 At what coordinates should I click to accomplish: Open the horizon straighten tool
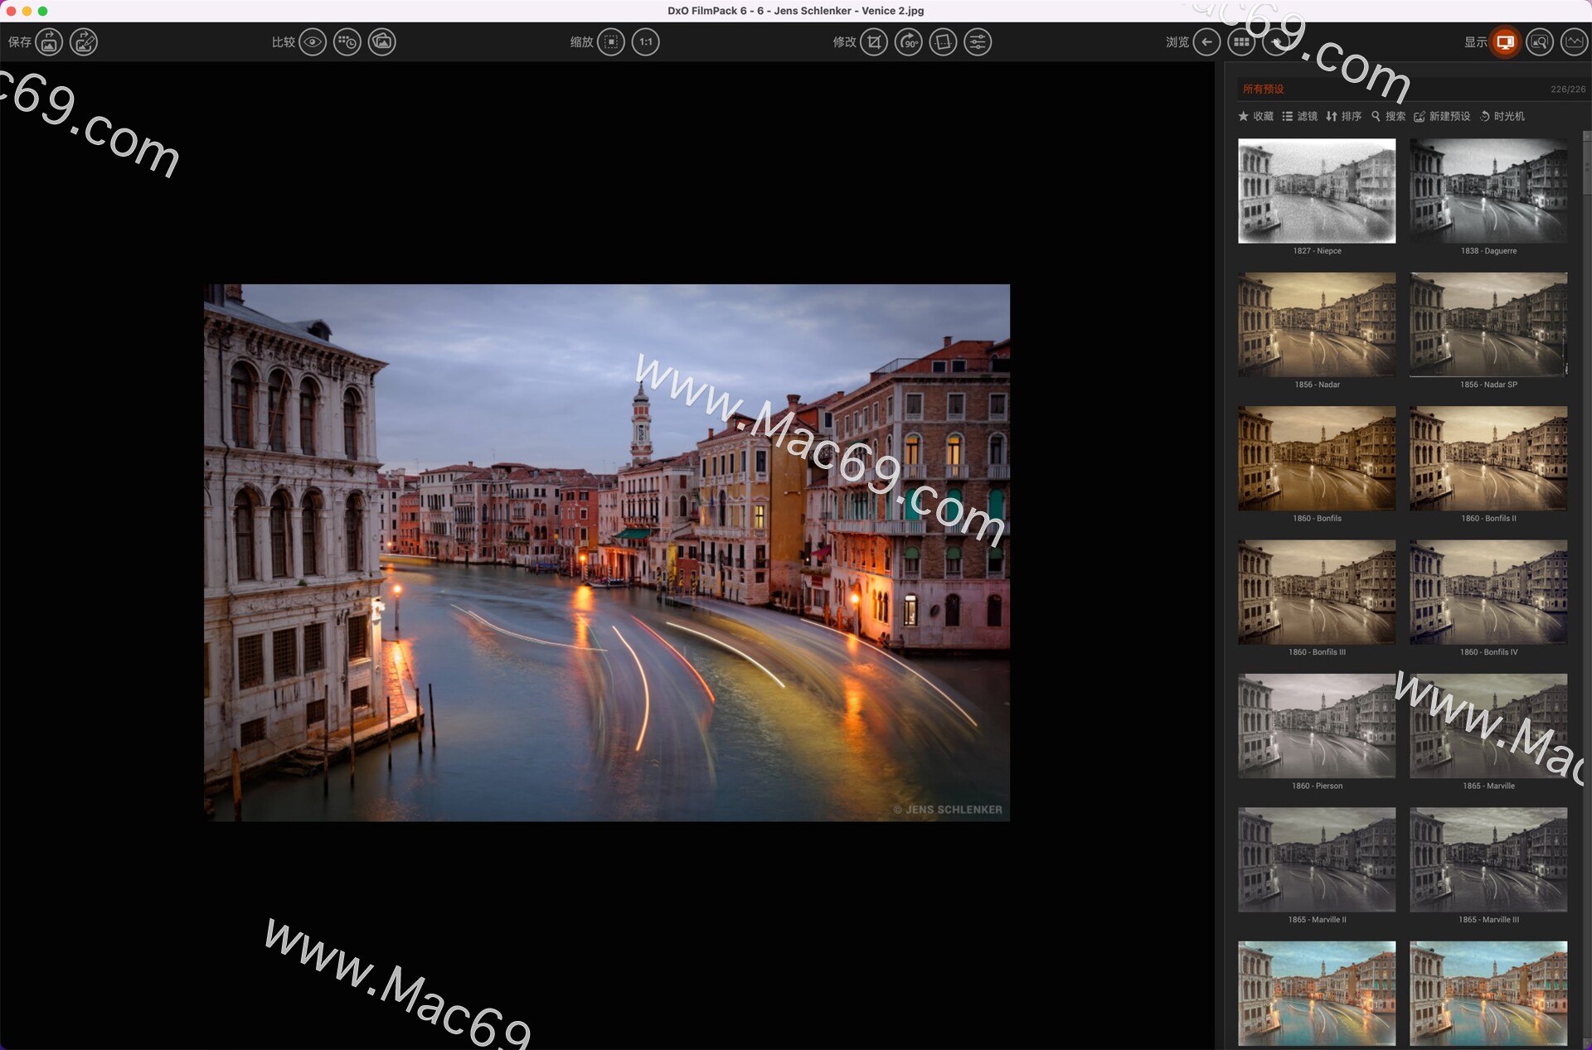(x=943, y=42)
